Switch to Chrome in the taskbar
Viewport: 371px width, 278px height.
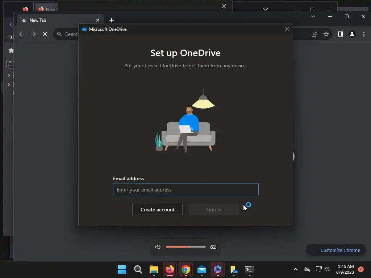click(x=186, y=269)
